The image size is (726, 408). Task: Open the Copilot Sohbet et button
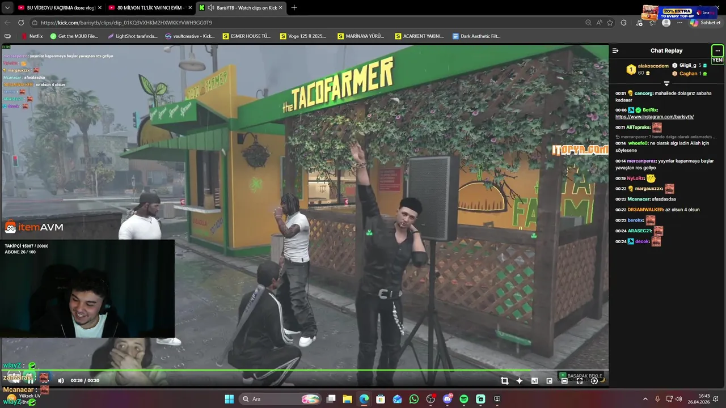(x=705, y=23)
